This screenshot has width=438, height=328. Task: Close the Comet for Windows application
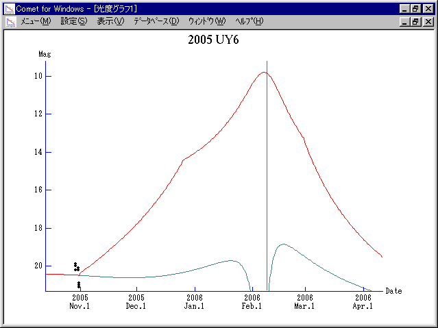428,8
